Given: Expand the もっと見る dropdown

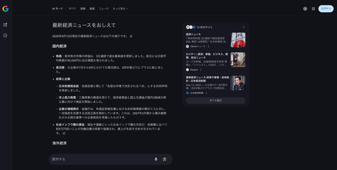Looking at the screenshot, I should coord(120,9).
